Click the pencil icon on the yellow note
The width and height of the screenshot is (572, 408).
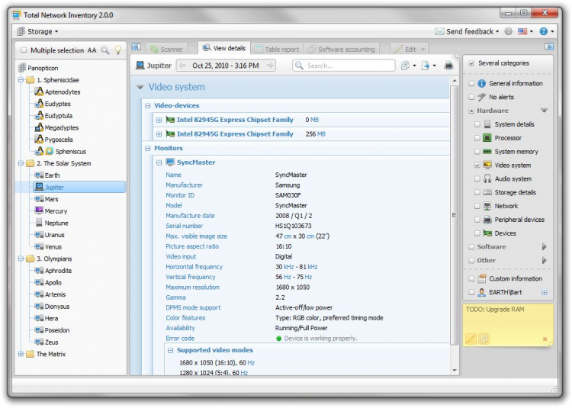471,339
